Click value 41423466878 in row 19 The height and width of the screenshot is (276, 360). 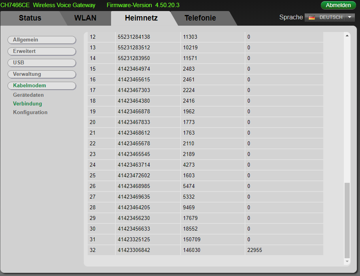(x=134, y=111)
